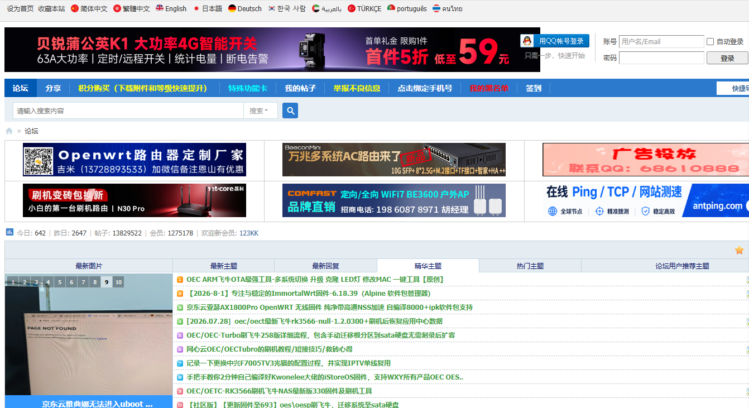Open the Openwrt路由器定制厂家 ad banner
The image size is (749, 408).
pos(135,160)
